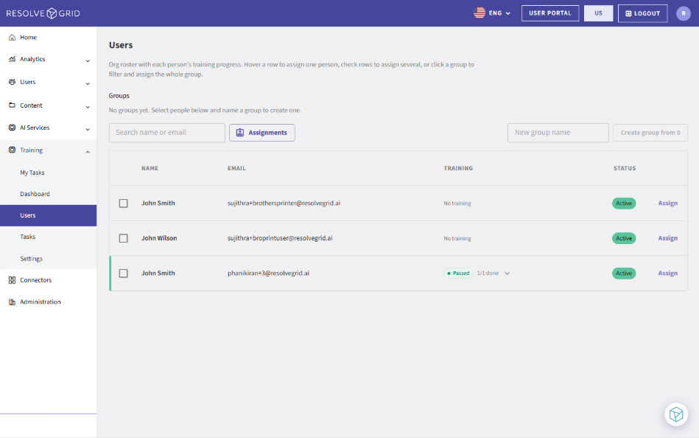Open Tasks under Training

[28, 237]
